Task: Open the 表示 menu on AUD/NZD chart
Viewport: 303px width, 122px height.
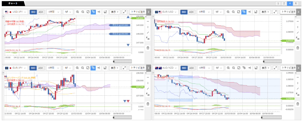Action: click(x=265, y=68)
